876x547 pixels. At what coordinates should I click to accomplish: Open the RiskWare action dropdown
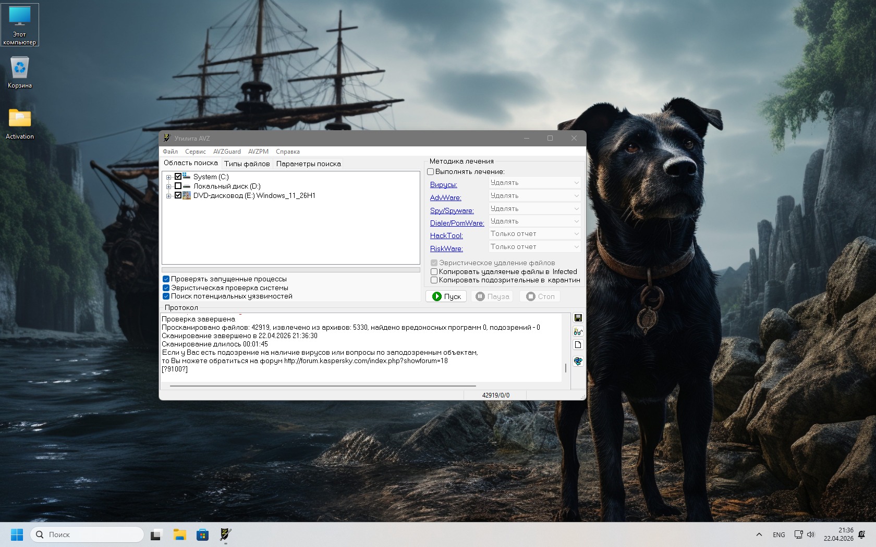coord(534,247)
